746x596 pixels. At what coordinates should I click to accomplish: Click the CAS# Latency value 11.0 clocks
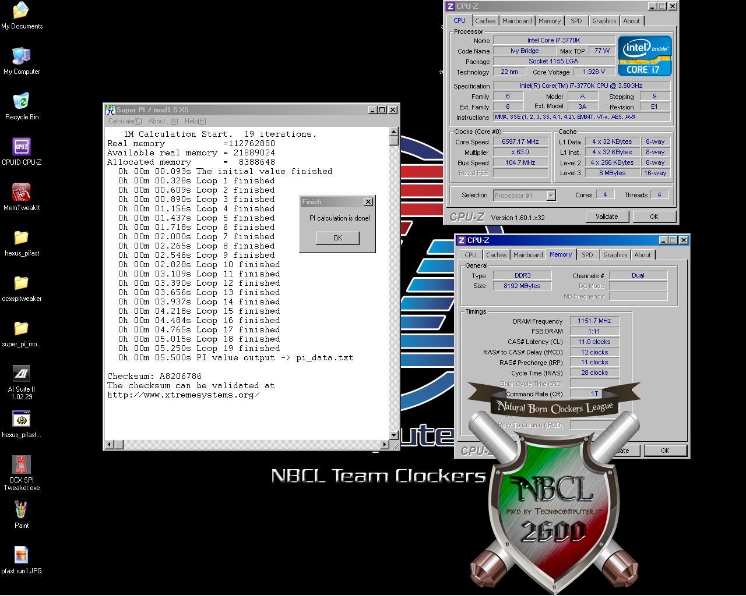(594, 342)
